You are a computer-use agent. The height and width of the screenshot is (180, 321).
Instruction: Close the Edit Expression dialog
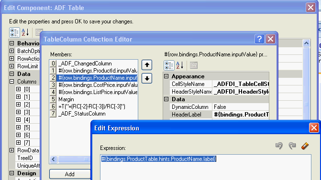coord(314,128)
